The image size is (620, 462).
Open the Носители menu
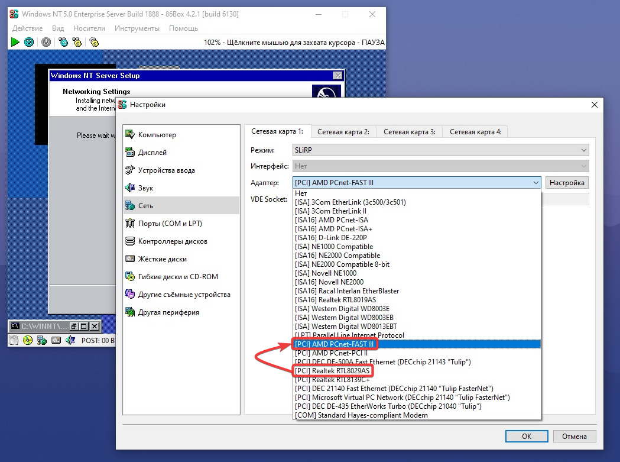click(x=89, y=28)
